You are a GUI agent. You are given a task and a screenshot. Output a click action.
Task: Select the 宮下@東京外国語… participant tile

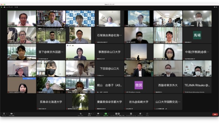pyautogui.click(x=51, y=52)
